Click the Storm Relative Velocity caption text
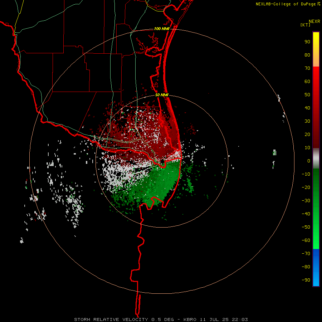 tap(161, 319)
